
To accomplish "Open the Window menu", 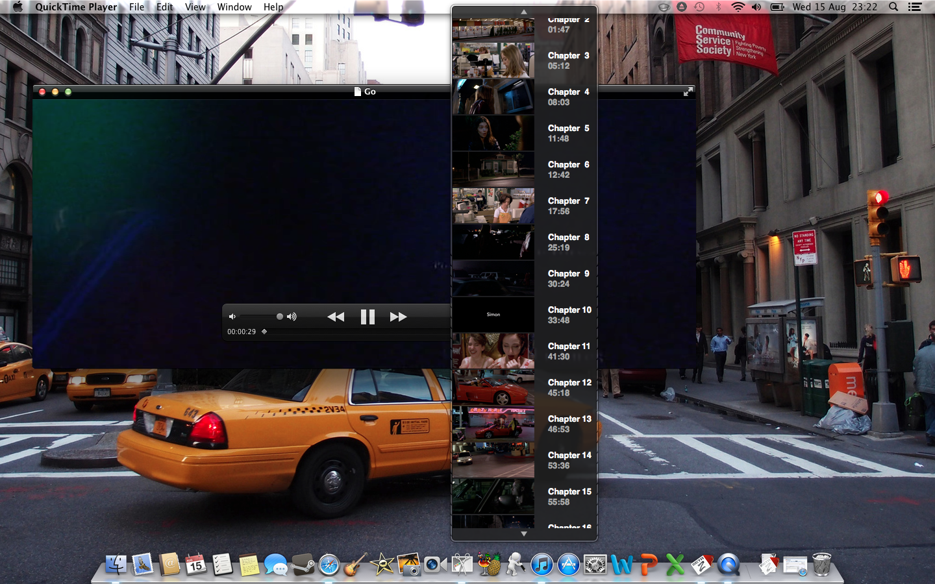I will tap(234, 6).
